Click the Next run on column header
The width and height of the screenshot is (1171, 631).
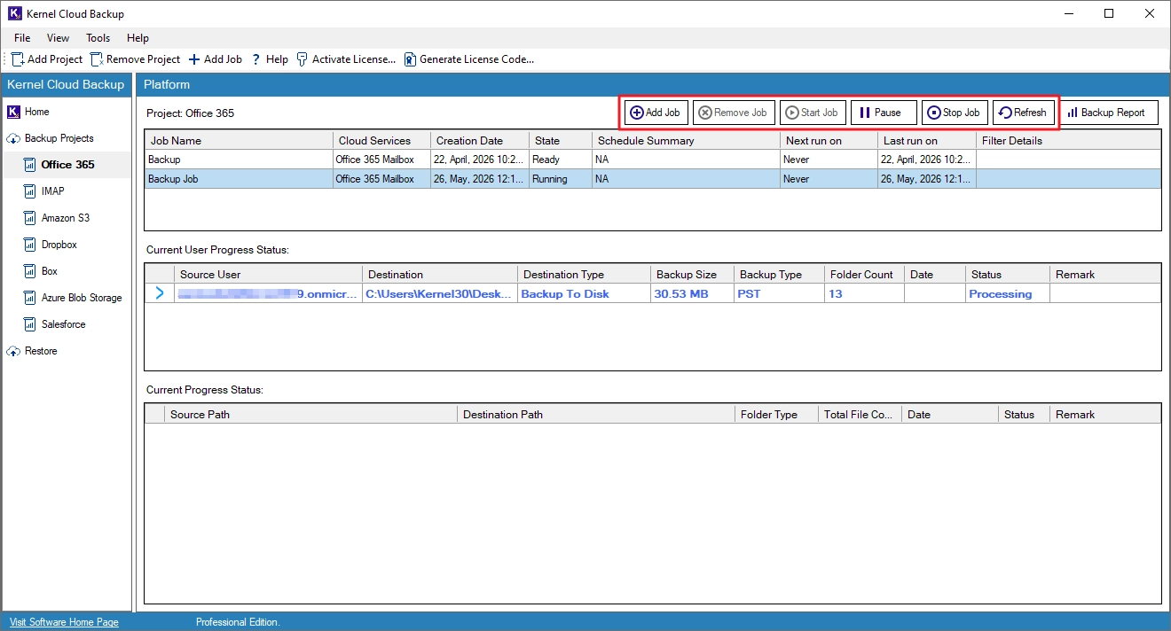click(829, 140)
